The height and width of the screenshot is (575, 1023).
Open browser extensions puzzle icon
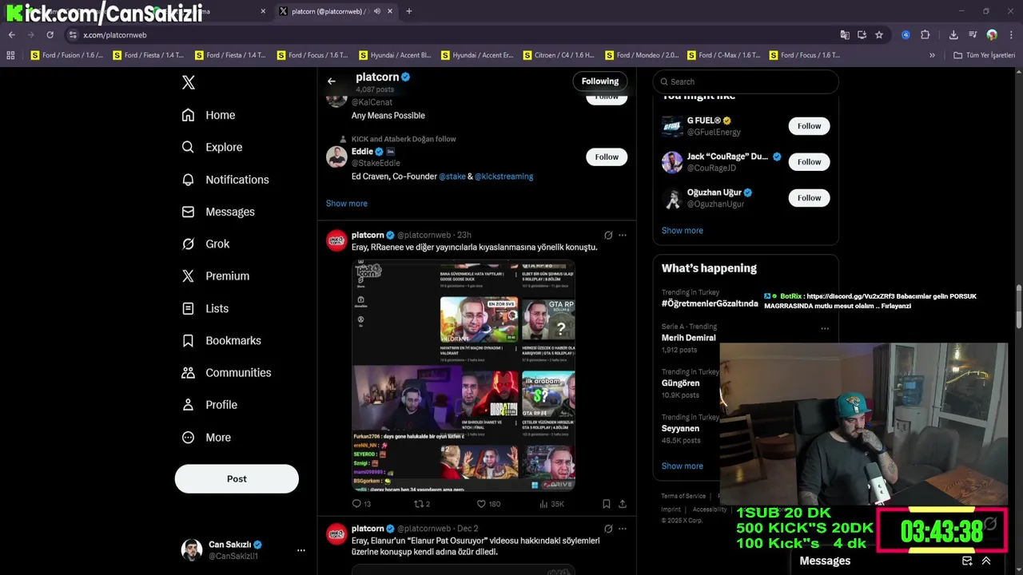pos(925,34)
